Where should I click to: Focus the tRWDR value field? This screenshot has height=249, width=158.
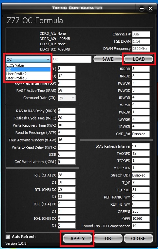pyautogui.click(x=141, y=98)
